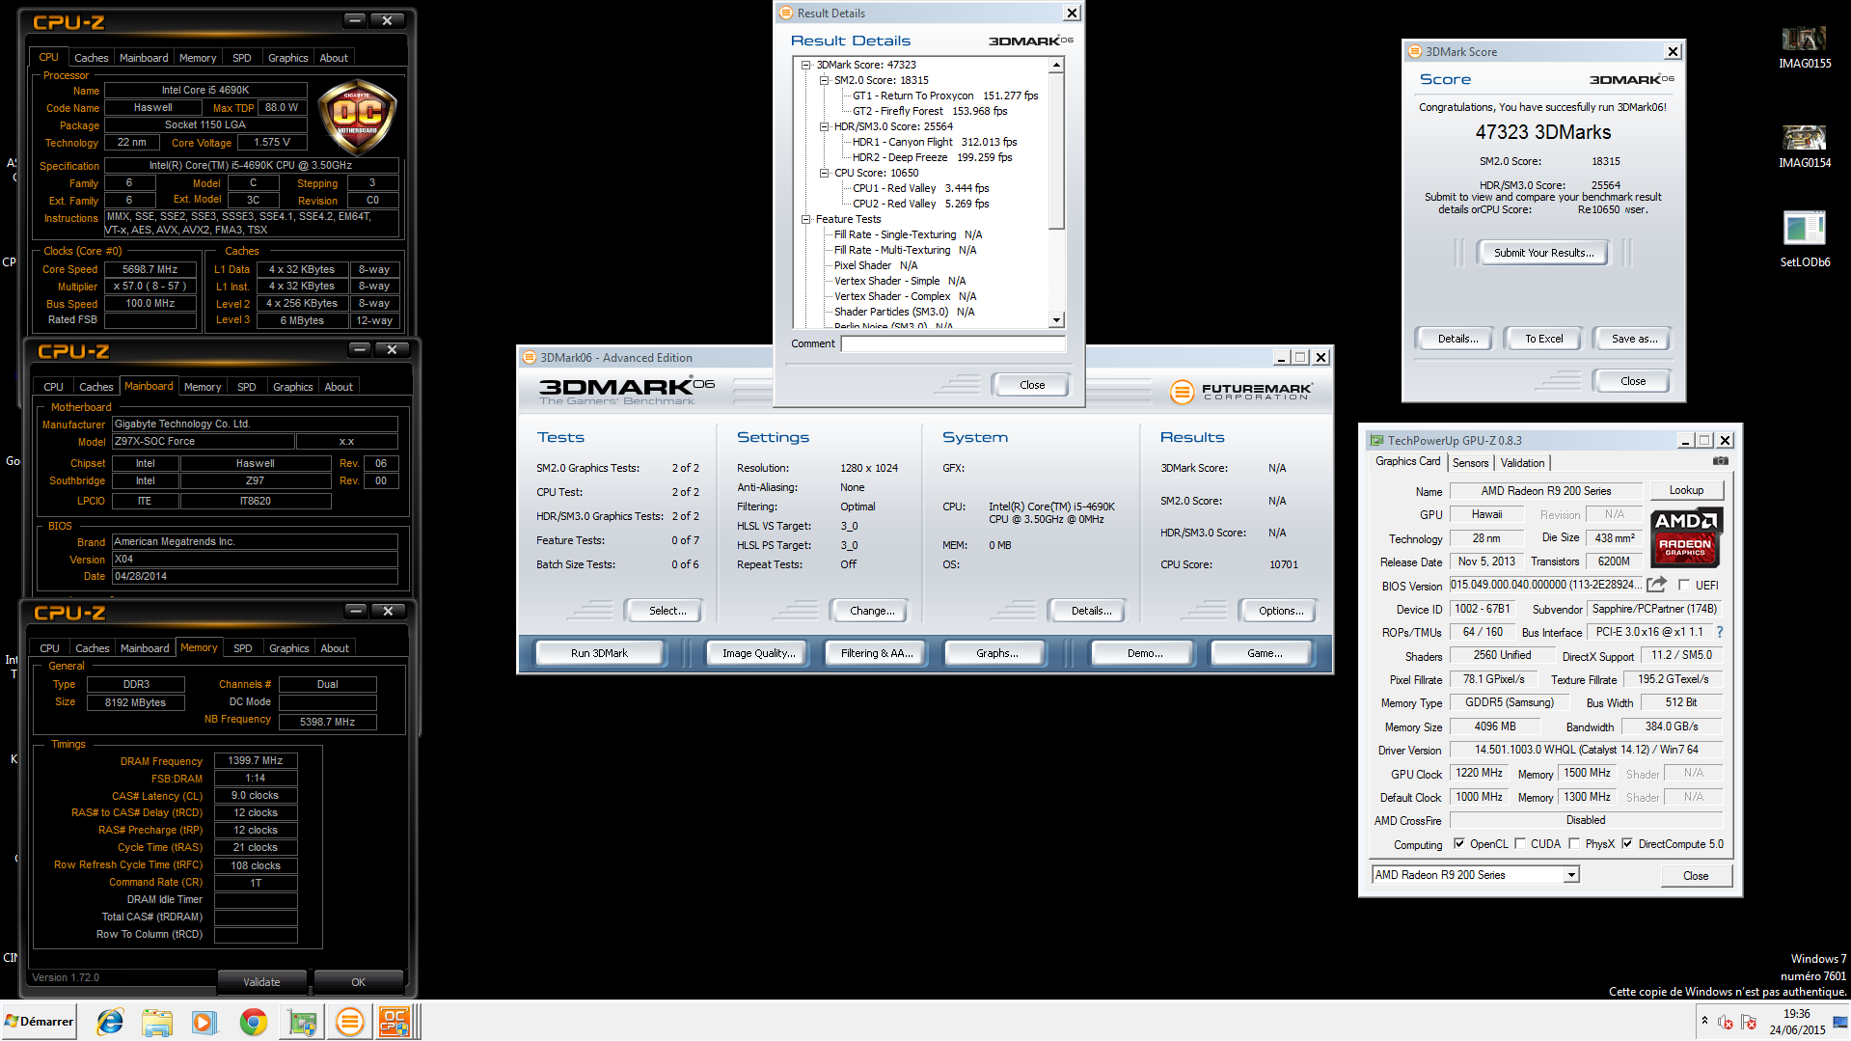Click Details... in 3DMark Score window
1851x1041 pixels.
[1457, 339]
